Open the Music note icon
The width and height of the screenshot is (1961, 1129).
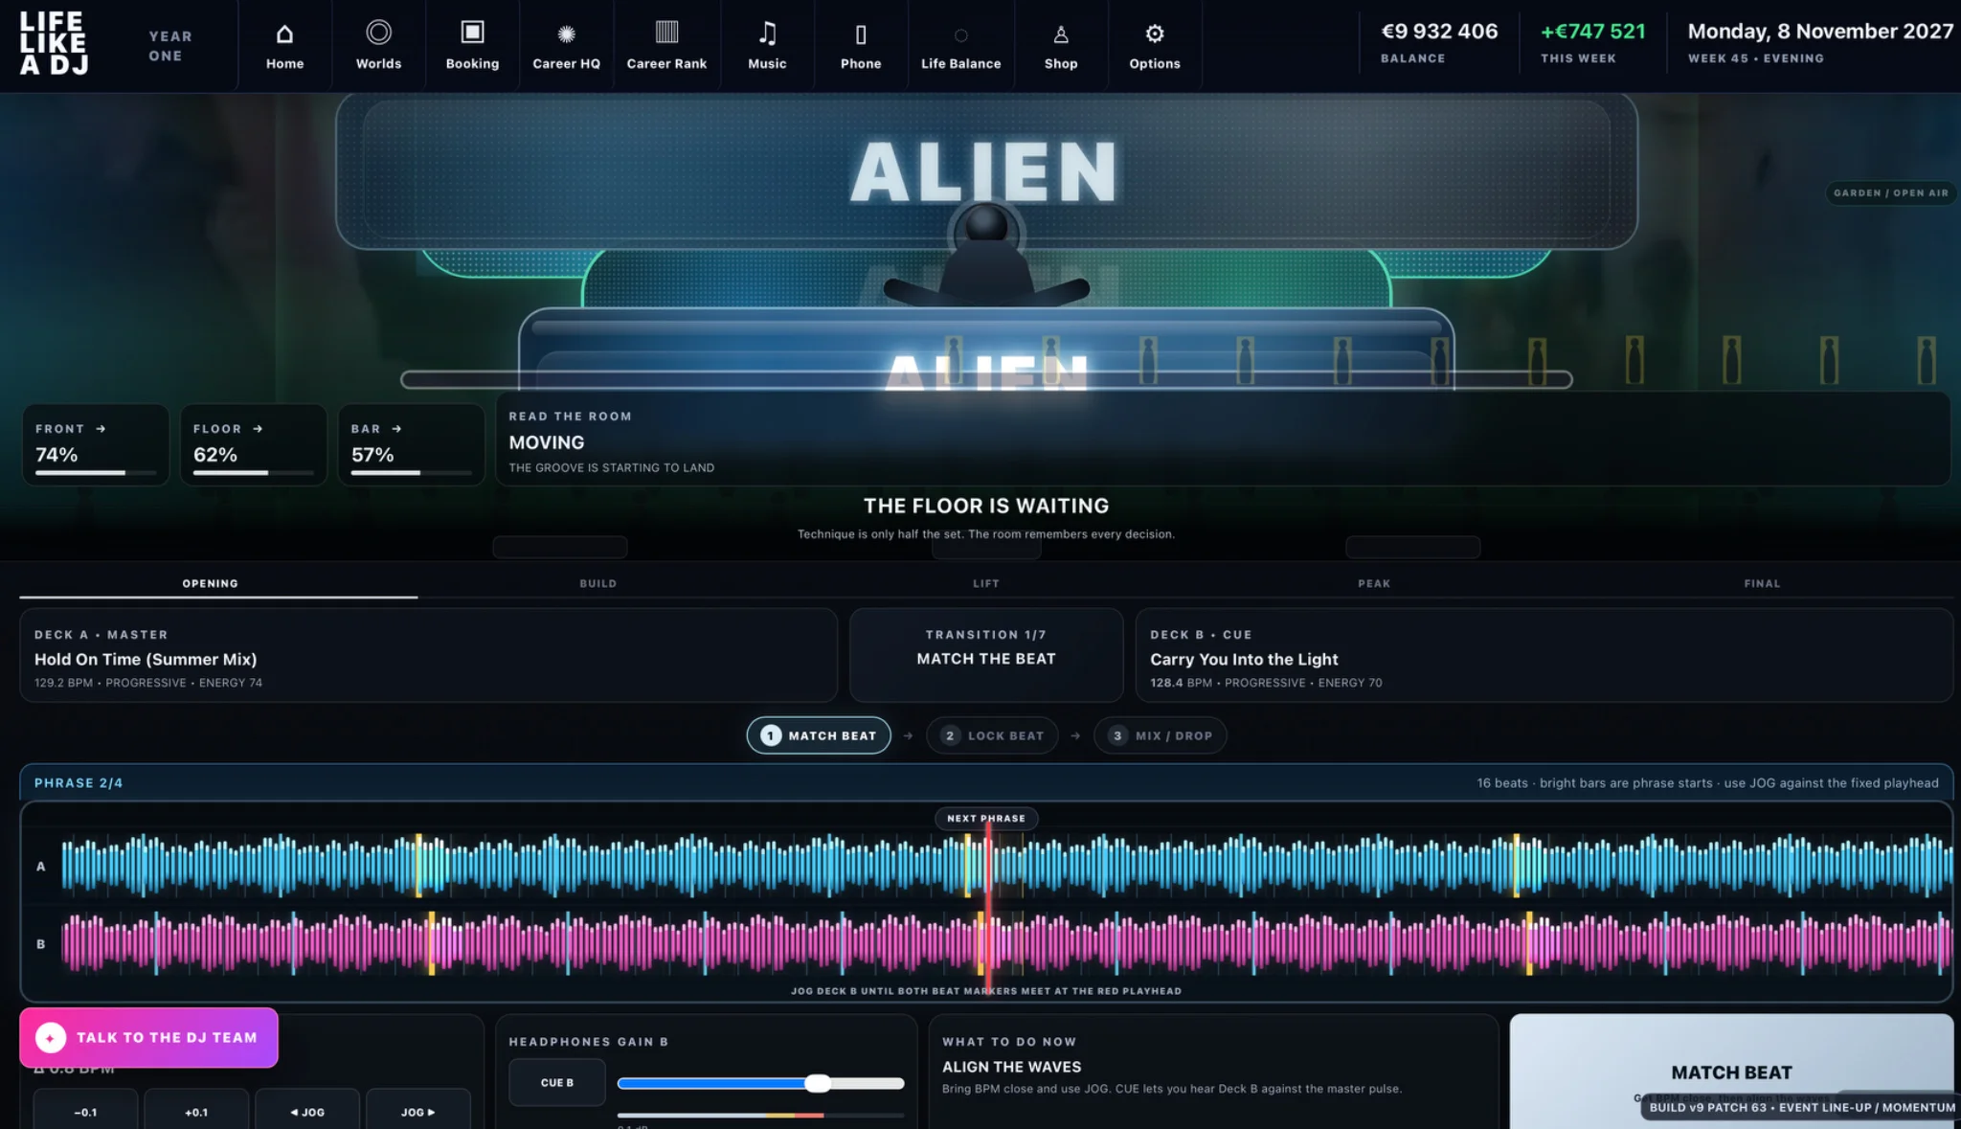coord(767,34)
